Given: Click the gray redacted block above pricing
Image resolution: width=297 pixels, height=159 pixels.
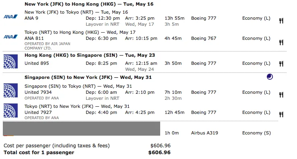Looking at the screenshot, I should click(81, 129).
